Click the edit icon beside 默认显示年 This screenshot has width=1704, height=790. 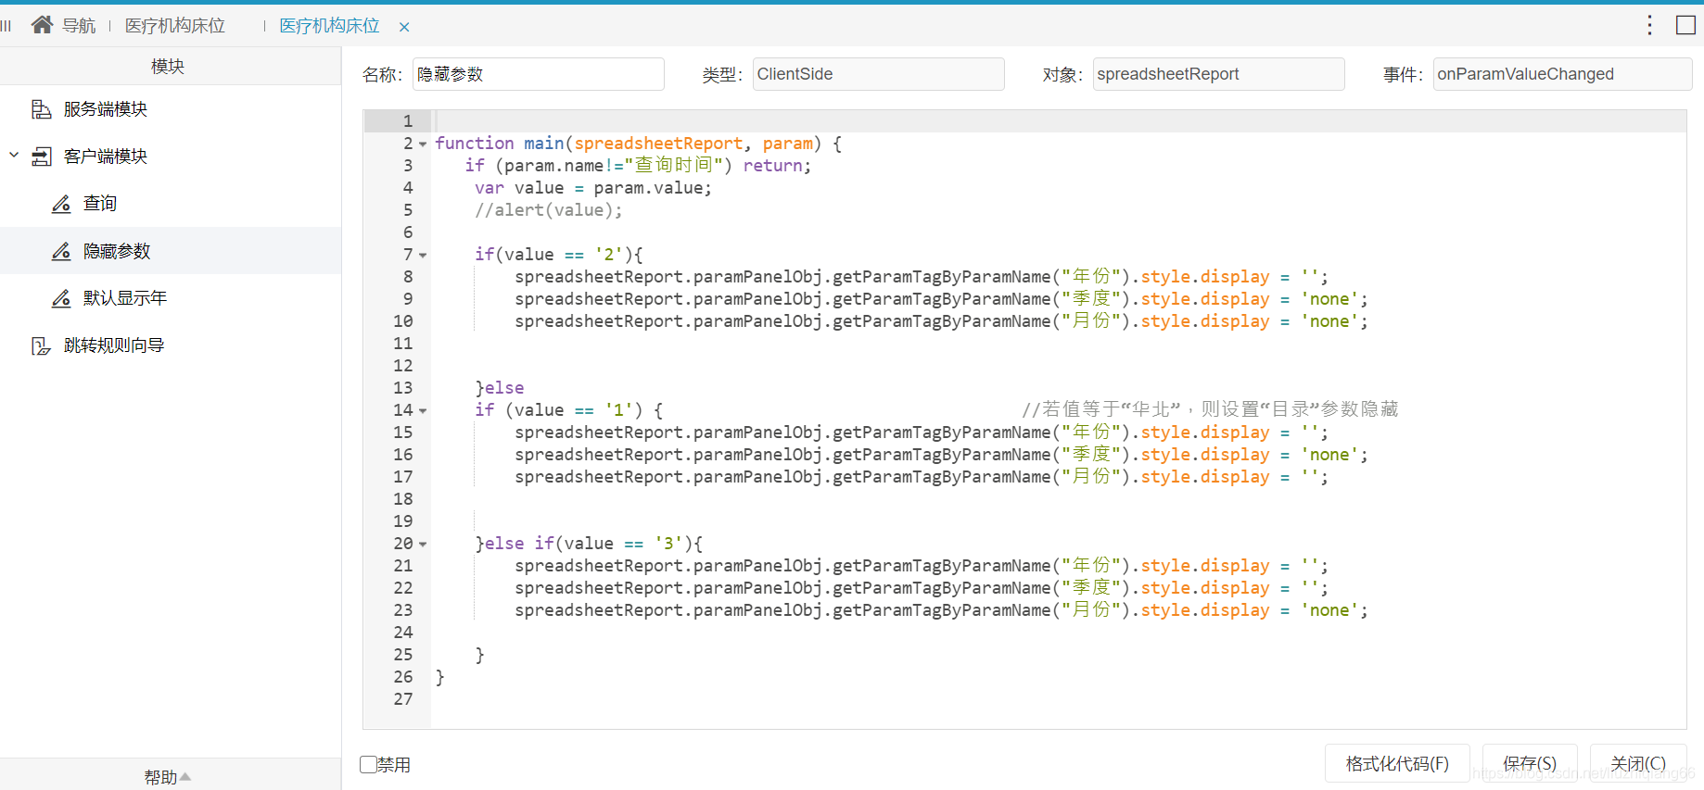[x=61, y=298]
